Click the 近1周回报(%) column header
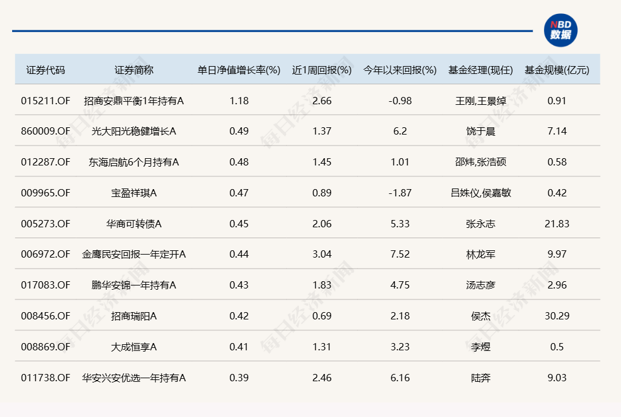Viewport: 621px width, 417px height. tap(321, 70)
